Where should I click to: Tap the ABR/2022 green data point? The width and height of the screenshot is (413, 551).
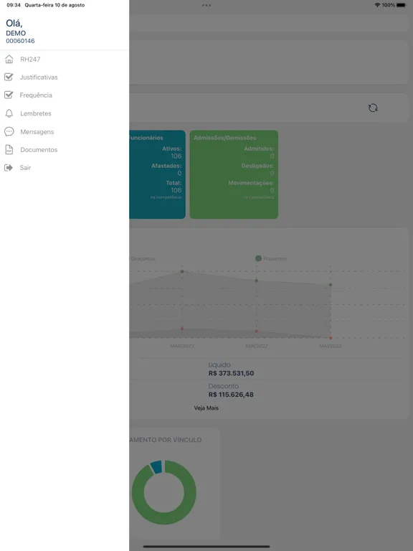pos(257,281)
